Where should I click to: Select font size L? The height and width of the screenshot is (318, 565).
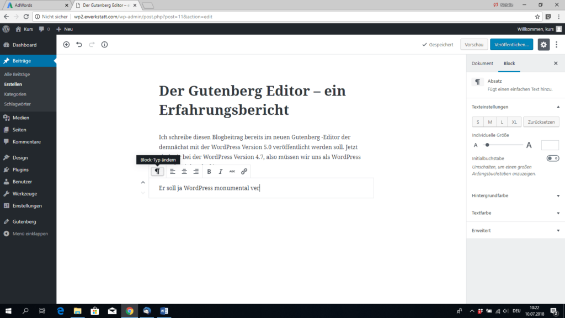pos(502,122)
